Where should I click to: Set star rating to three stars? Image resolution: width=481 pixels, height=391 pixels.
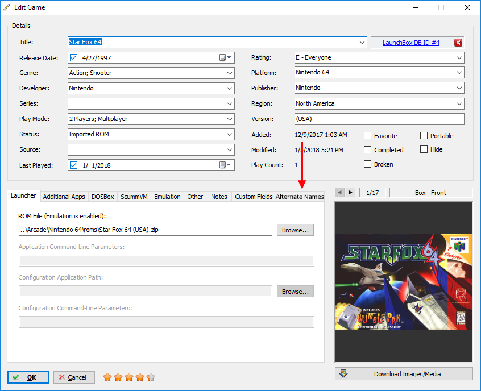point(129,377)
